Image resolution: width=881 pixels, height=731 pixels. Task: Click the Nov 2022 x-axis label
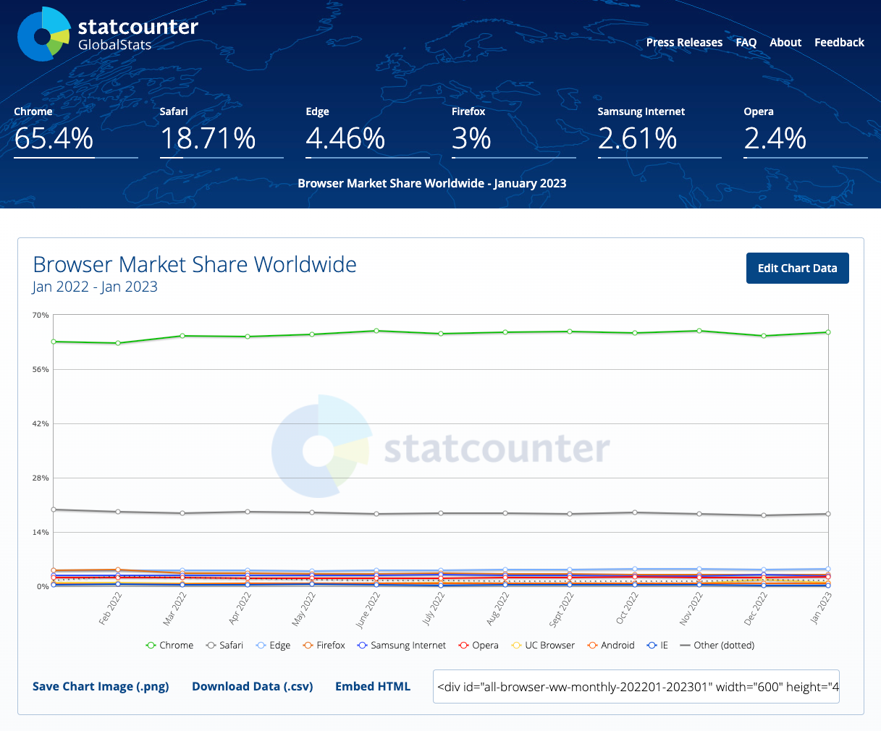point(691,609)
